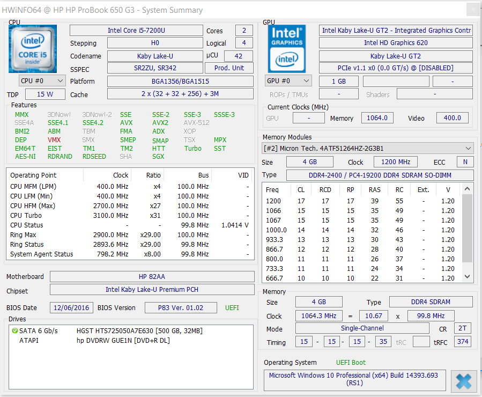Select the CPU Turbo operating point row

point(130,216)
